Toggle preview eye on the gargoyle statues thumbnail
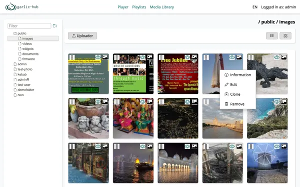 (x=98, y=102)
